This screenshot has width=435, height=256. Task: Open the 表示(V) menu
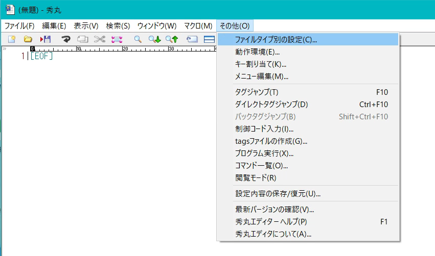[86, 25]
